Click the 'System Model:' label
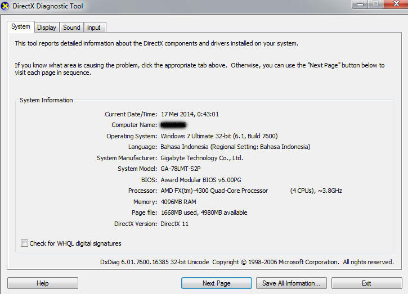 tap(137, 169)
